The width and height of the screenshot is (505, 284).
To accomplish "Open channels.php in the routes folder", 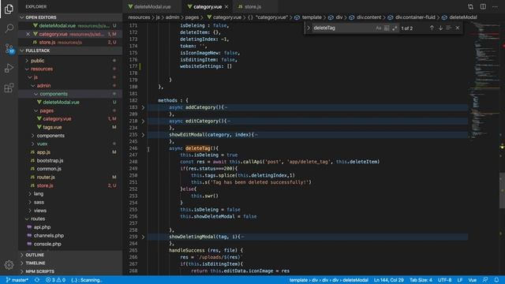I will 49,235.
